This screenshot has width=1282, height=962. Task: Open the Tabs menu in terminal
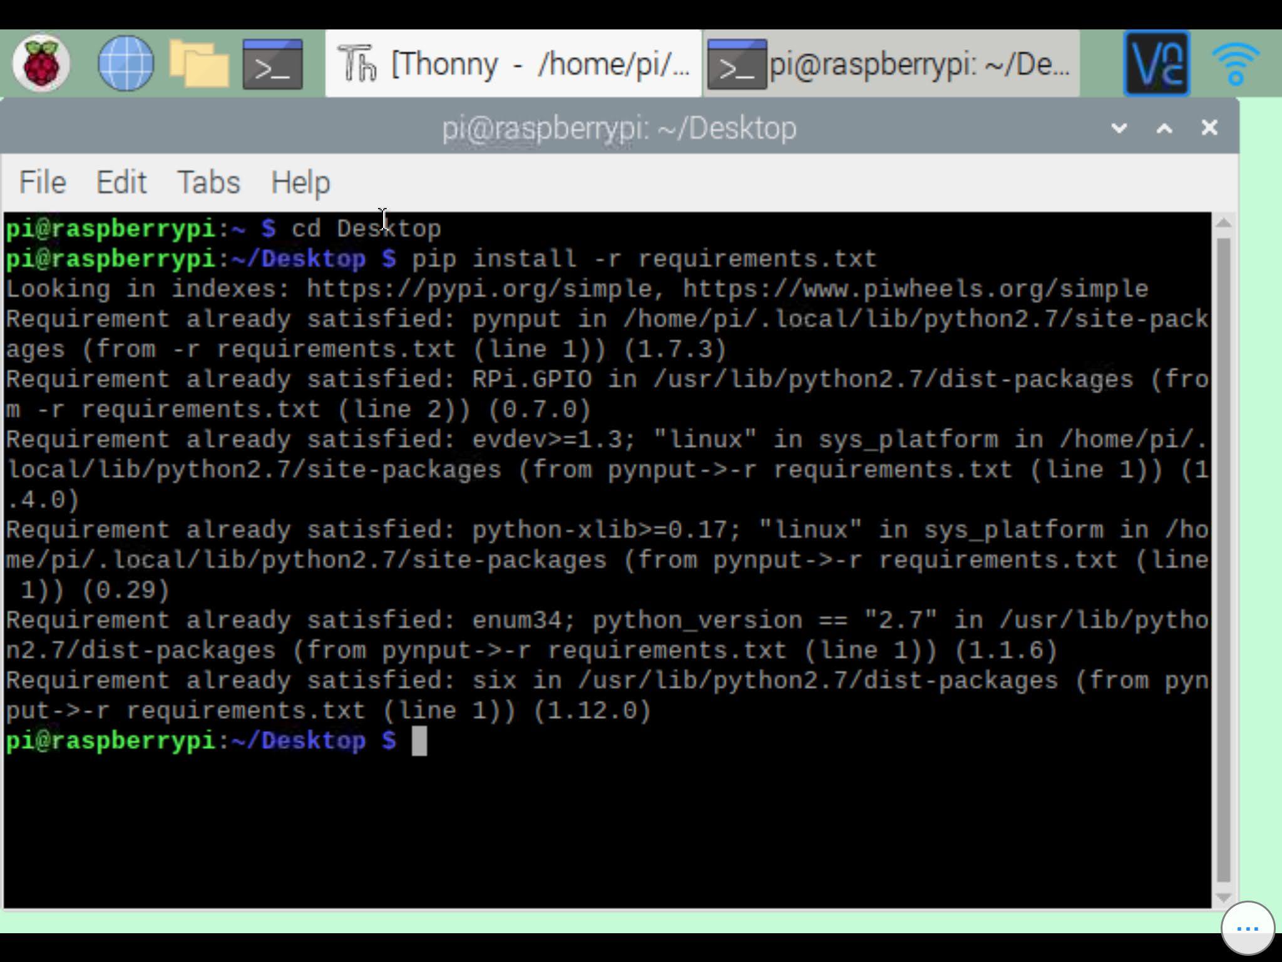point(208,183)
